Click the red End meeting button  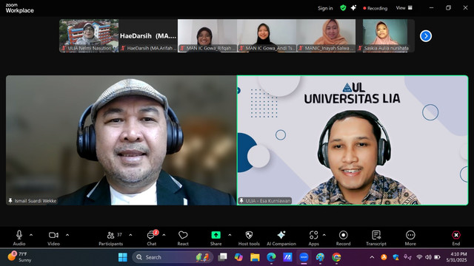coord(456,238)
